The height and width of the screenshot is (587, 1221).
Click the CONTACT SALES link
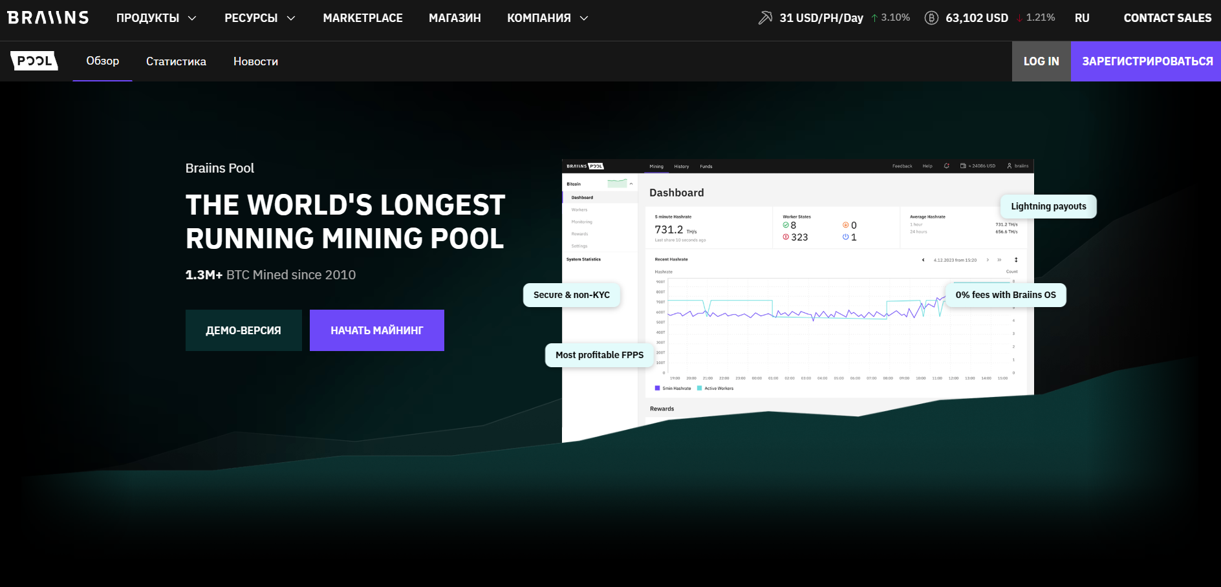click(x=1167, y=18)
